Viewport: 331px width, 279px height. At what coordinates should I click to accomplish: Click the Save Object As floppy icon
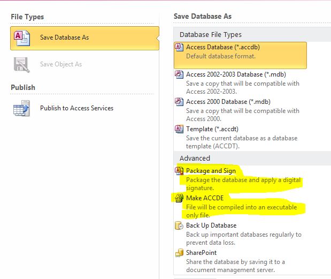coord(21,65)
